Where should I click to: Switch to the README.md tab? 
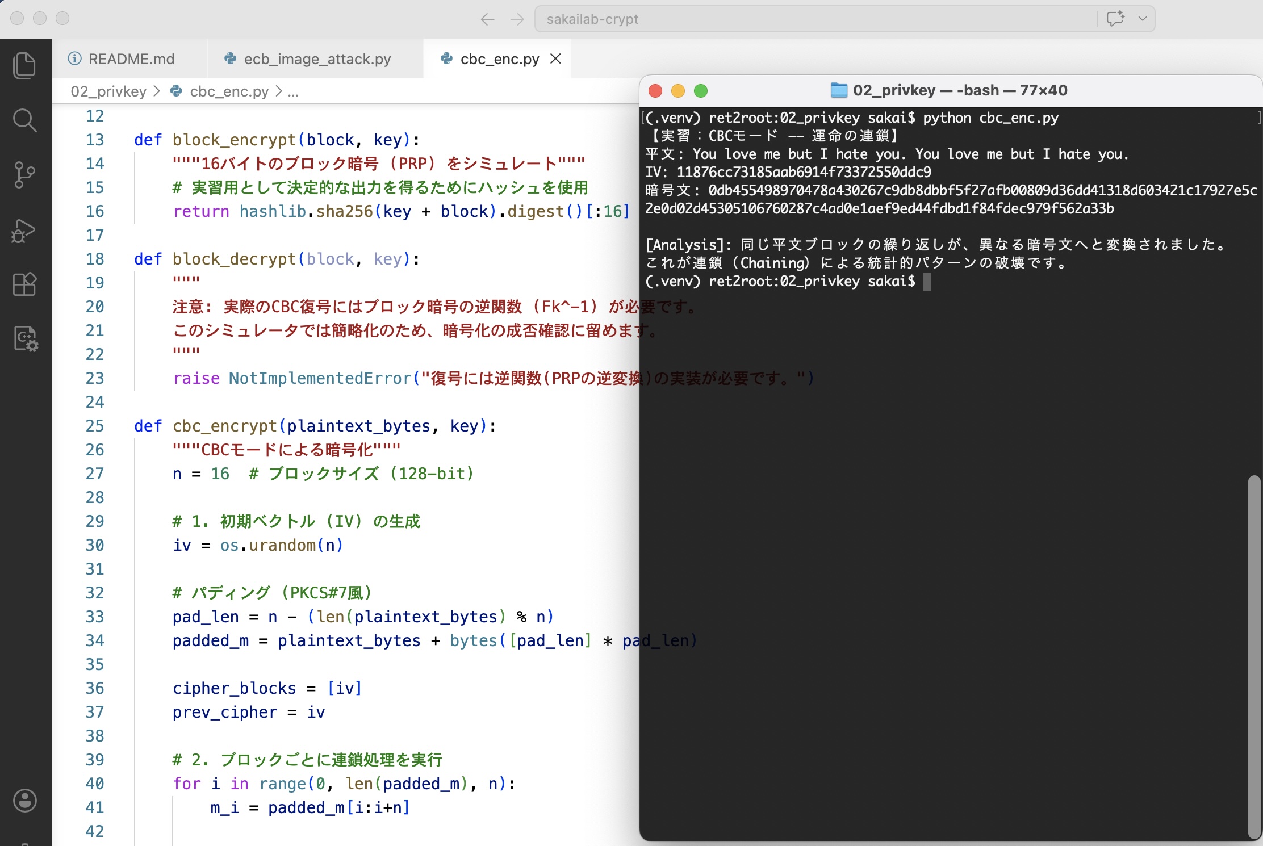coord(131,58)
